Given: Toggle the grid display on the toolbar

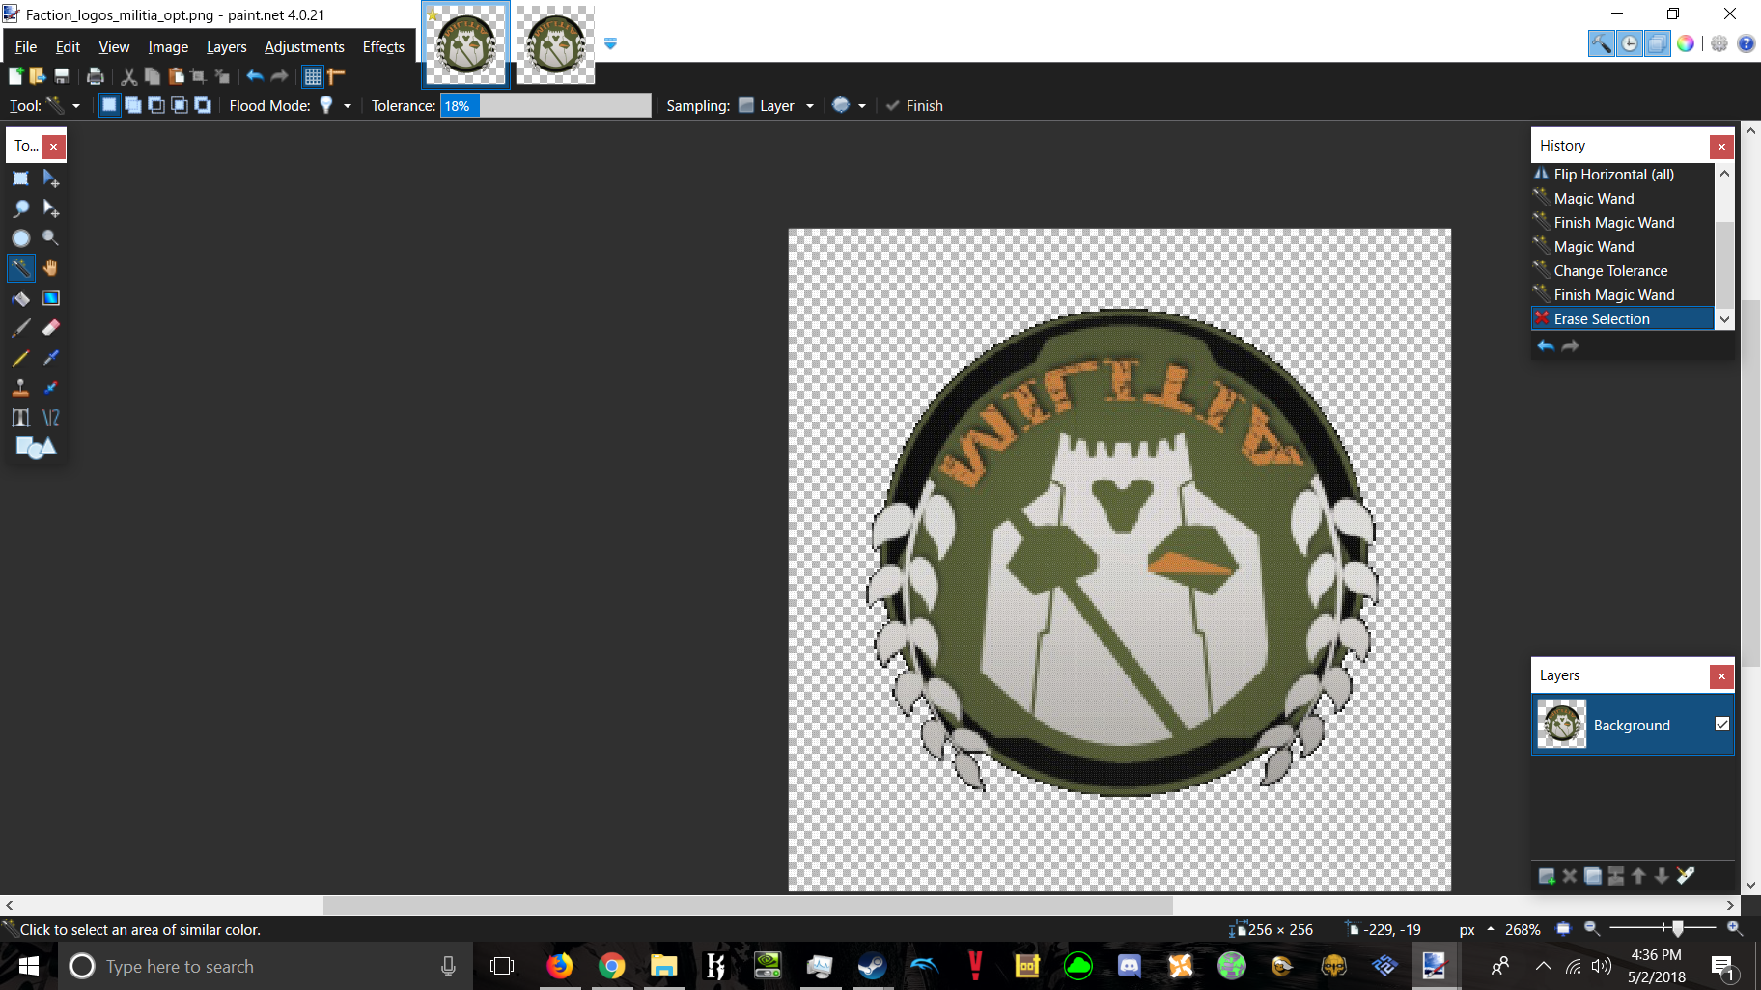Looking at the screenshot, I should click(313, 76).
